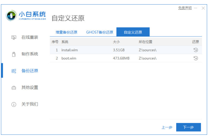
Task: Select the install.wim file name
Action: 69,50
